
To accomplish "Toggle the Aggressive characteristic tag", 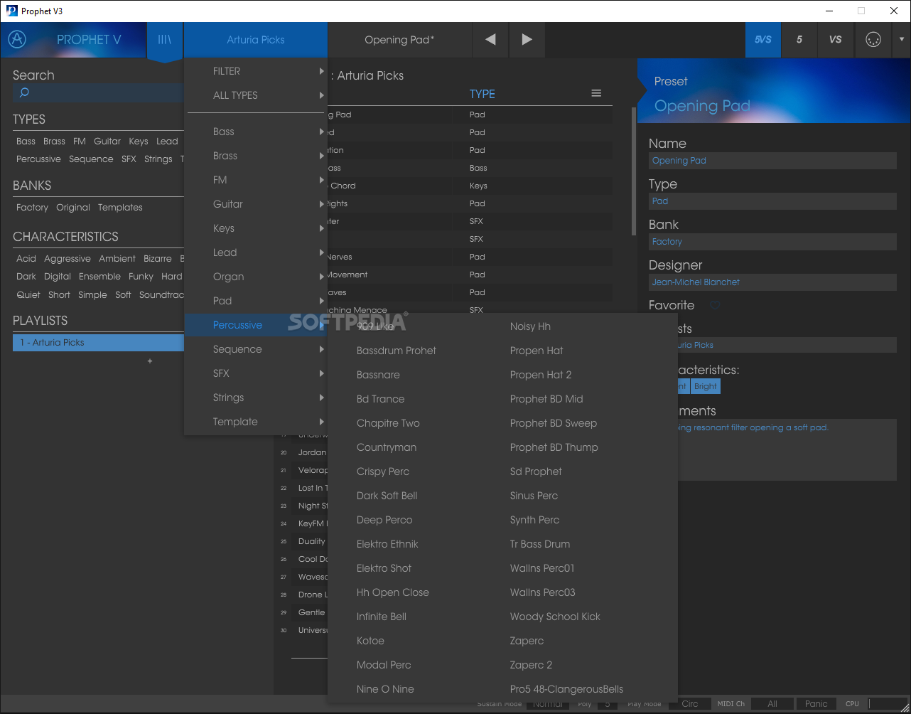I will tap(68, 259).
